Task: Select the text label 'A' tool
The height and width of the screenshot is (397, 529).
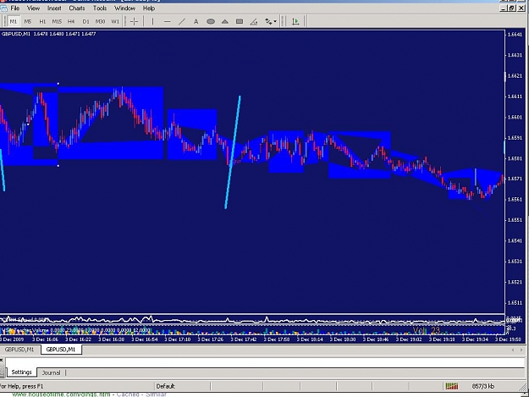Action: (196, 22)
